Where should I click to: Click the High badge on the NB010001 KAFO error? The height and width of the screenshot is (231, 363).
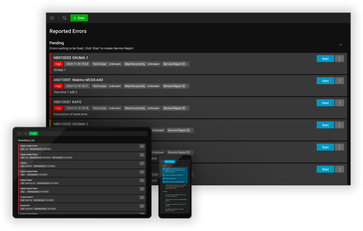click(x=58, y=108)
